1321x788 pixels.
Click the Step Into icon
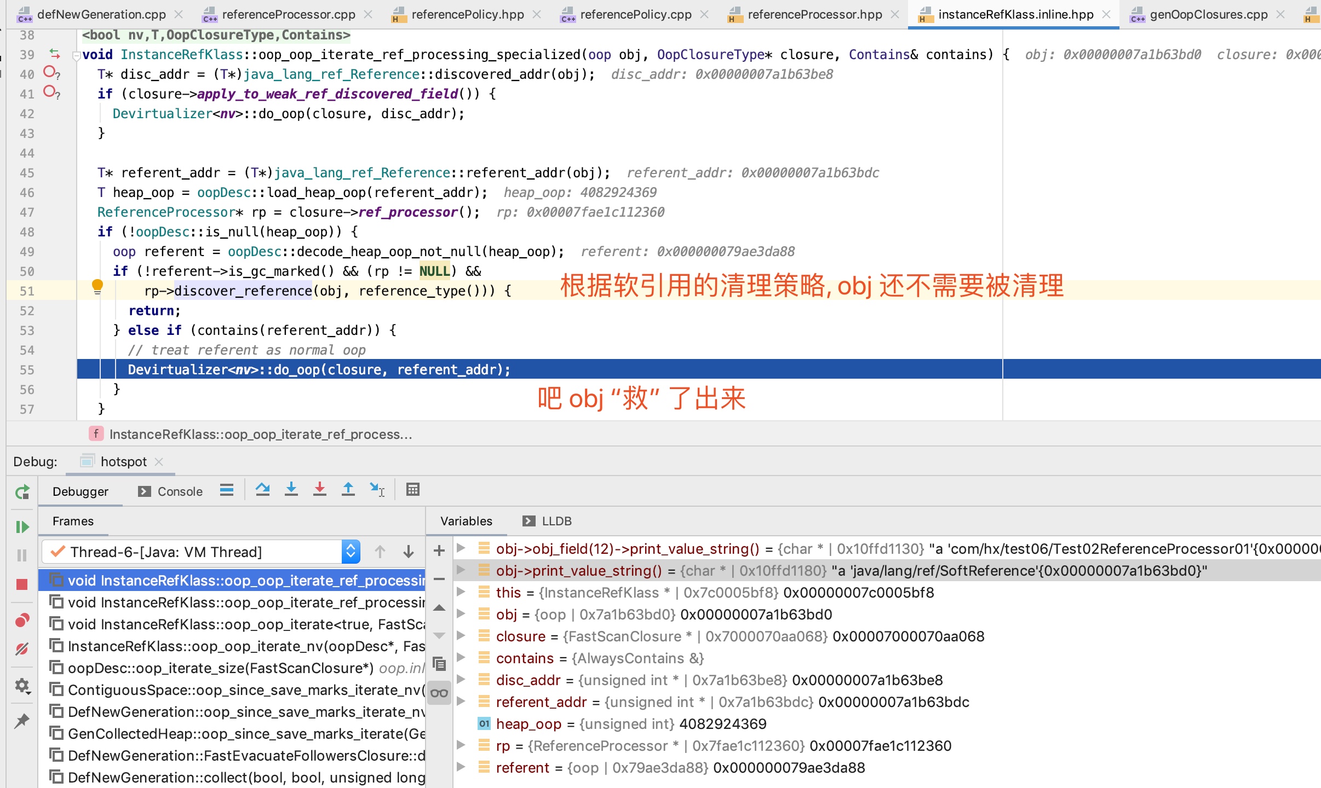tap(292, 489)
